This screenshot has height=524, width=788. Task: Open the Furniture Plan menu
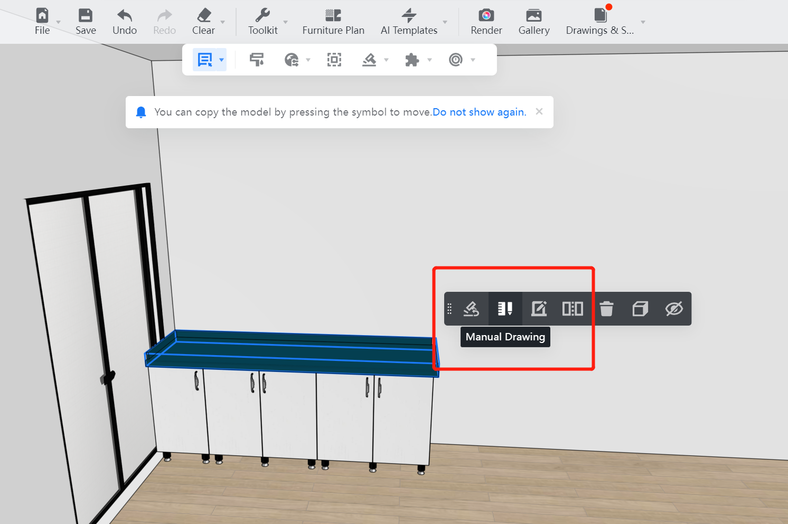[333, 22]
